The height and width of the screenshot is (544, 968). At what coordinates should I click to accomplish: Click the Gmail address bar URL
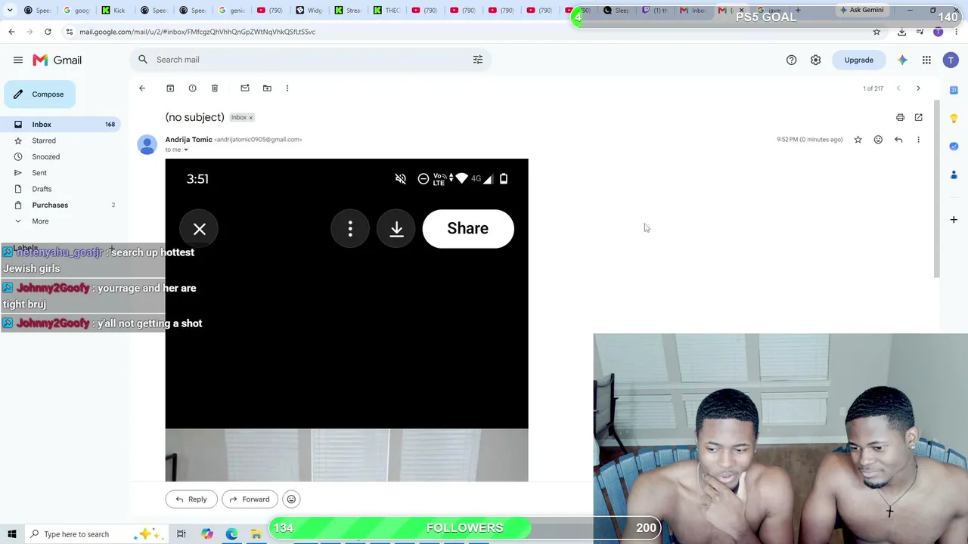tap(197, 32)
